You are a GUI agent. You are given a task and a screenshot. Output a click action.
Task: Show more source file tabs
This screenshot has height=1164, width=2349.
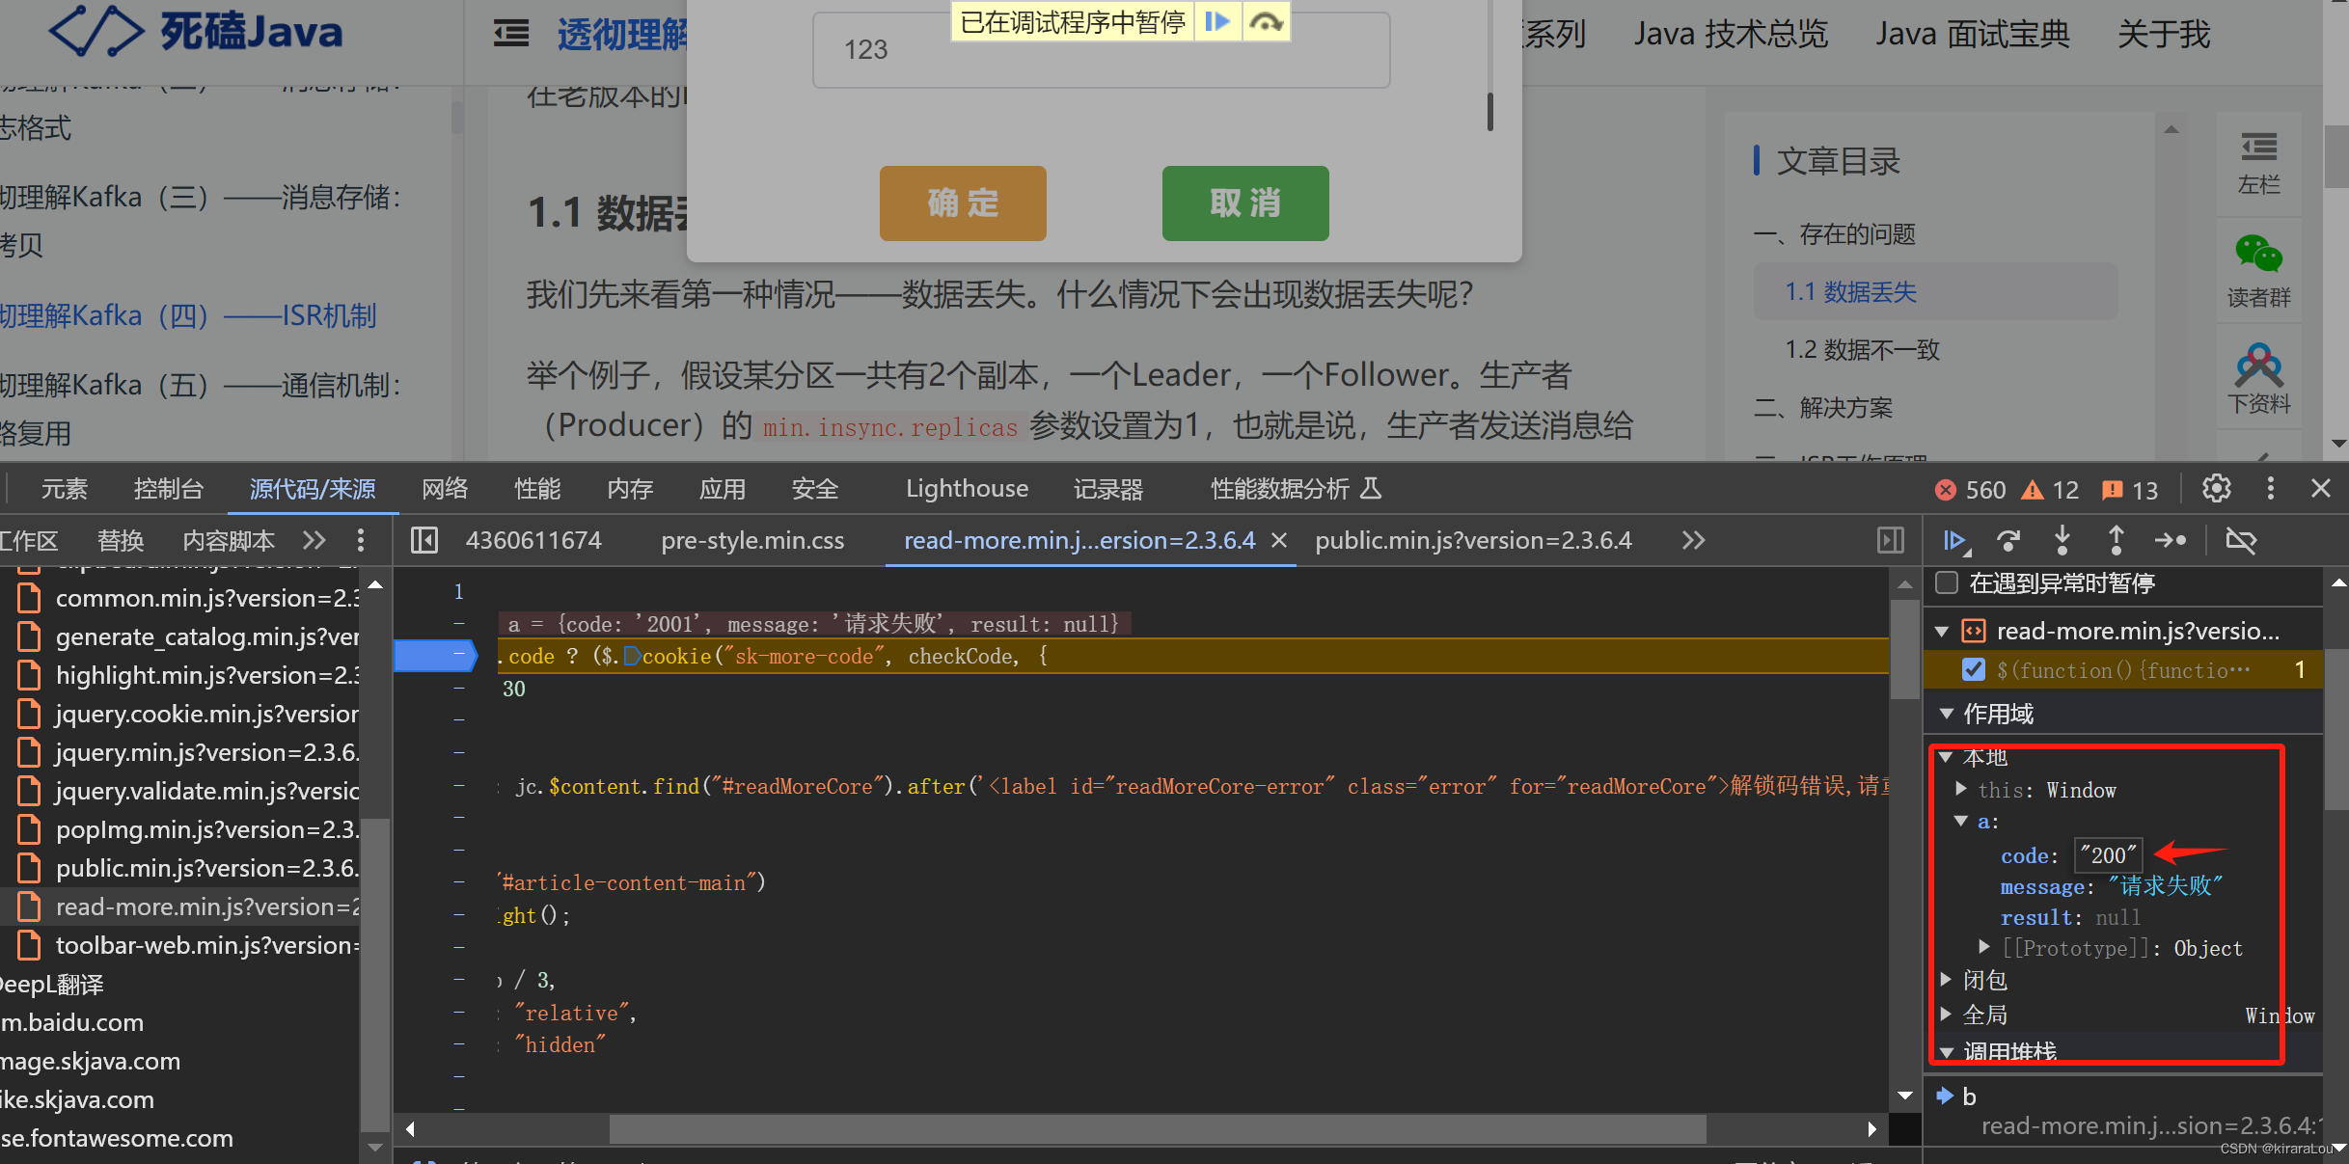[x=1693, y=540]
